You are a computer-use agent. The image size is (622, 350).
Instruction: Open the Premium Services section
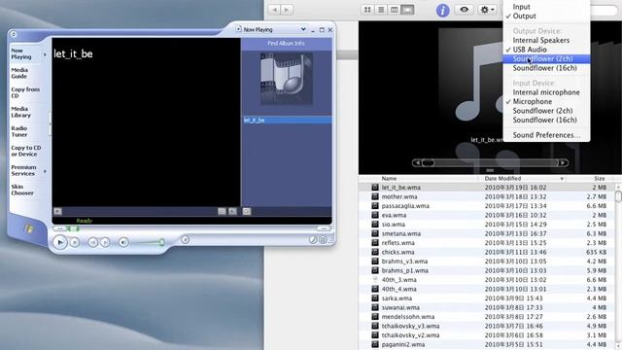(x=23, y=170)
